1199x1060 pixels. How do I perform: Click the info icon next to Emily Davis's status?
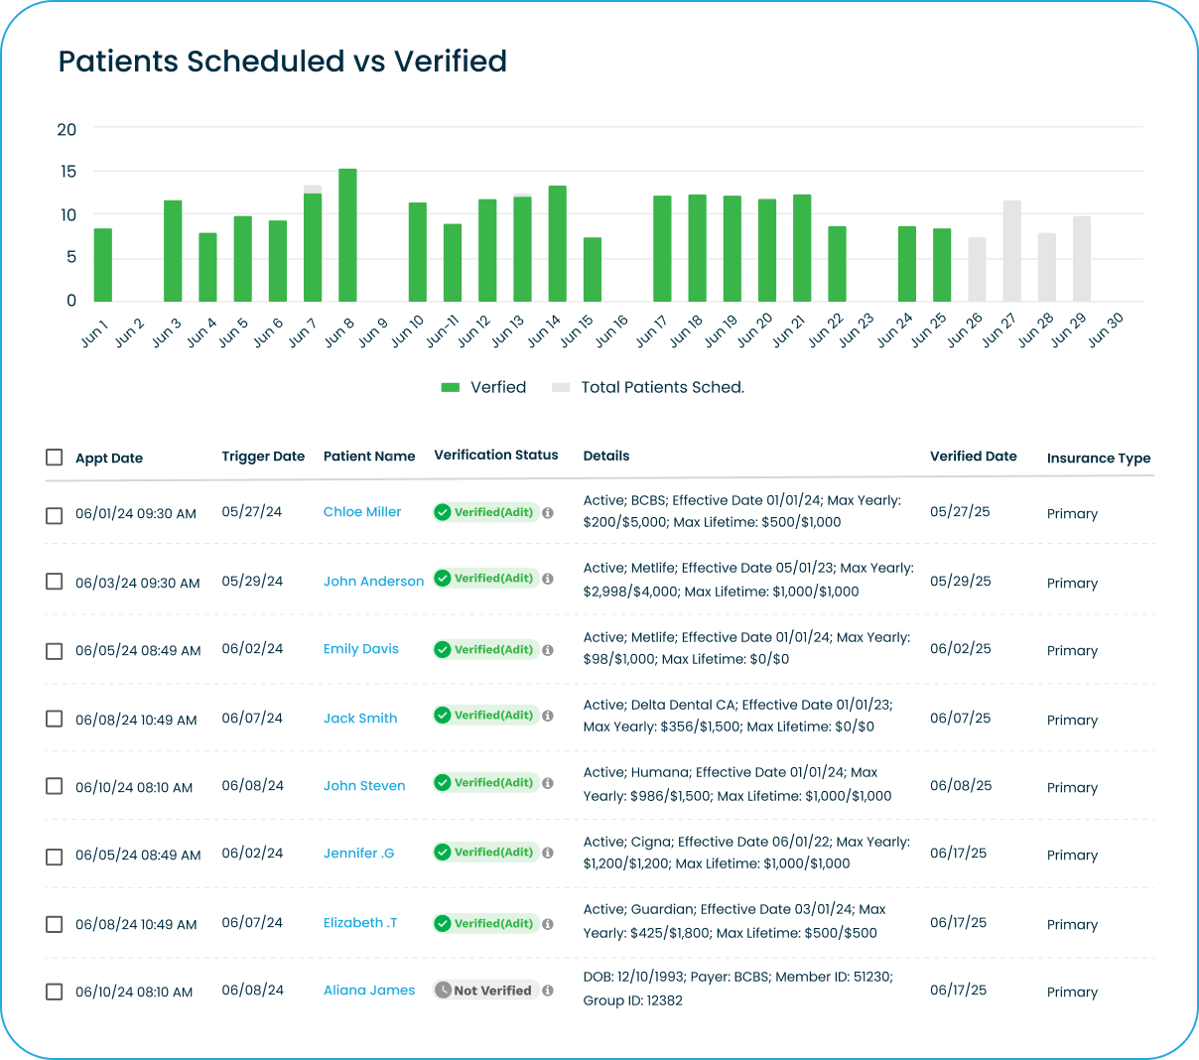[x=549, y=649]
